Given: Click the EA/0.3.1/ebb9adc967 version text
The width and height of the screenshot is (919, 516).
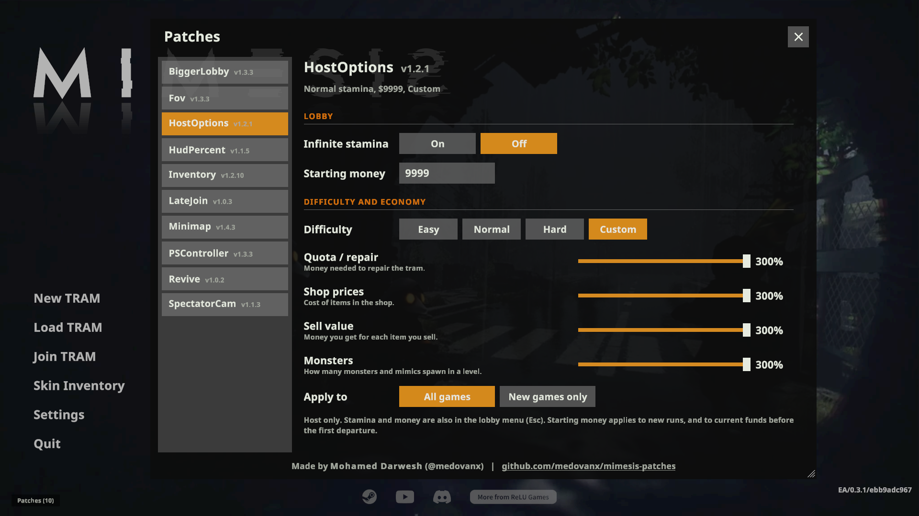Looking at the screenshot, I should pos(874,490).
